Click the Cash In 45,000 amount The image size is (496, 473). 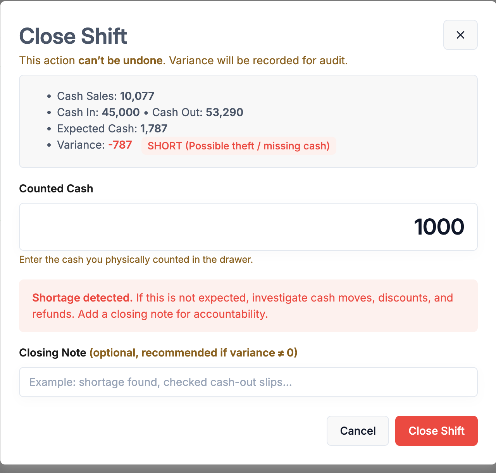coord(121,112)
